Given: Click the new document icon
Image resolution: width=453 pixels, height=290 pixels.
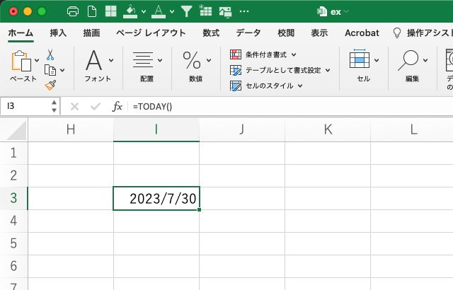Looking at the screenshot, I should tap(91, 11).
